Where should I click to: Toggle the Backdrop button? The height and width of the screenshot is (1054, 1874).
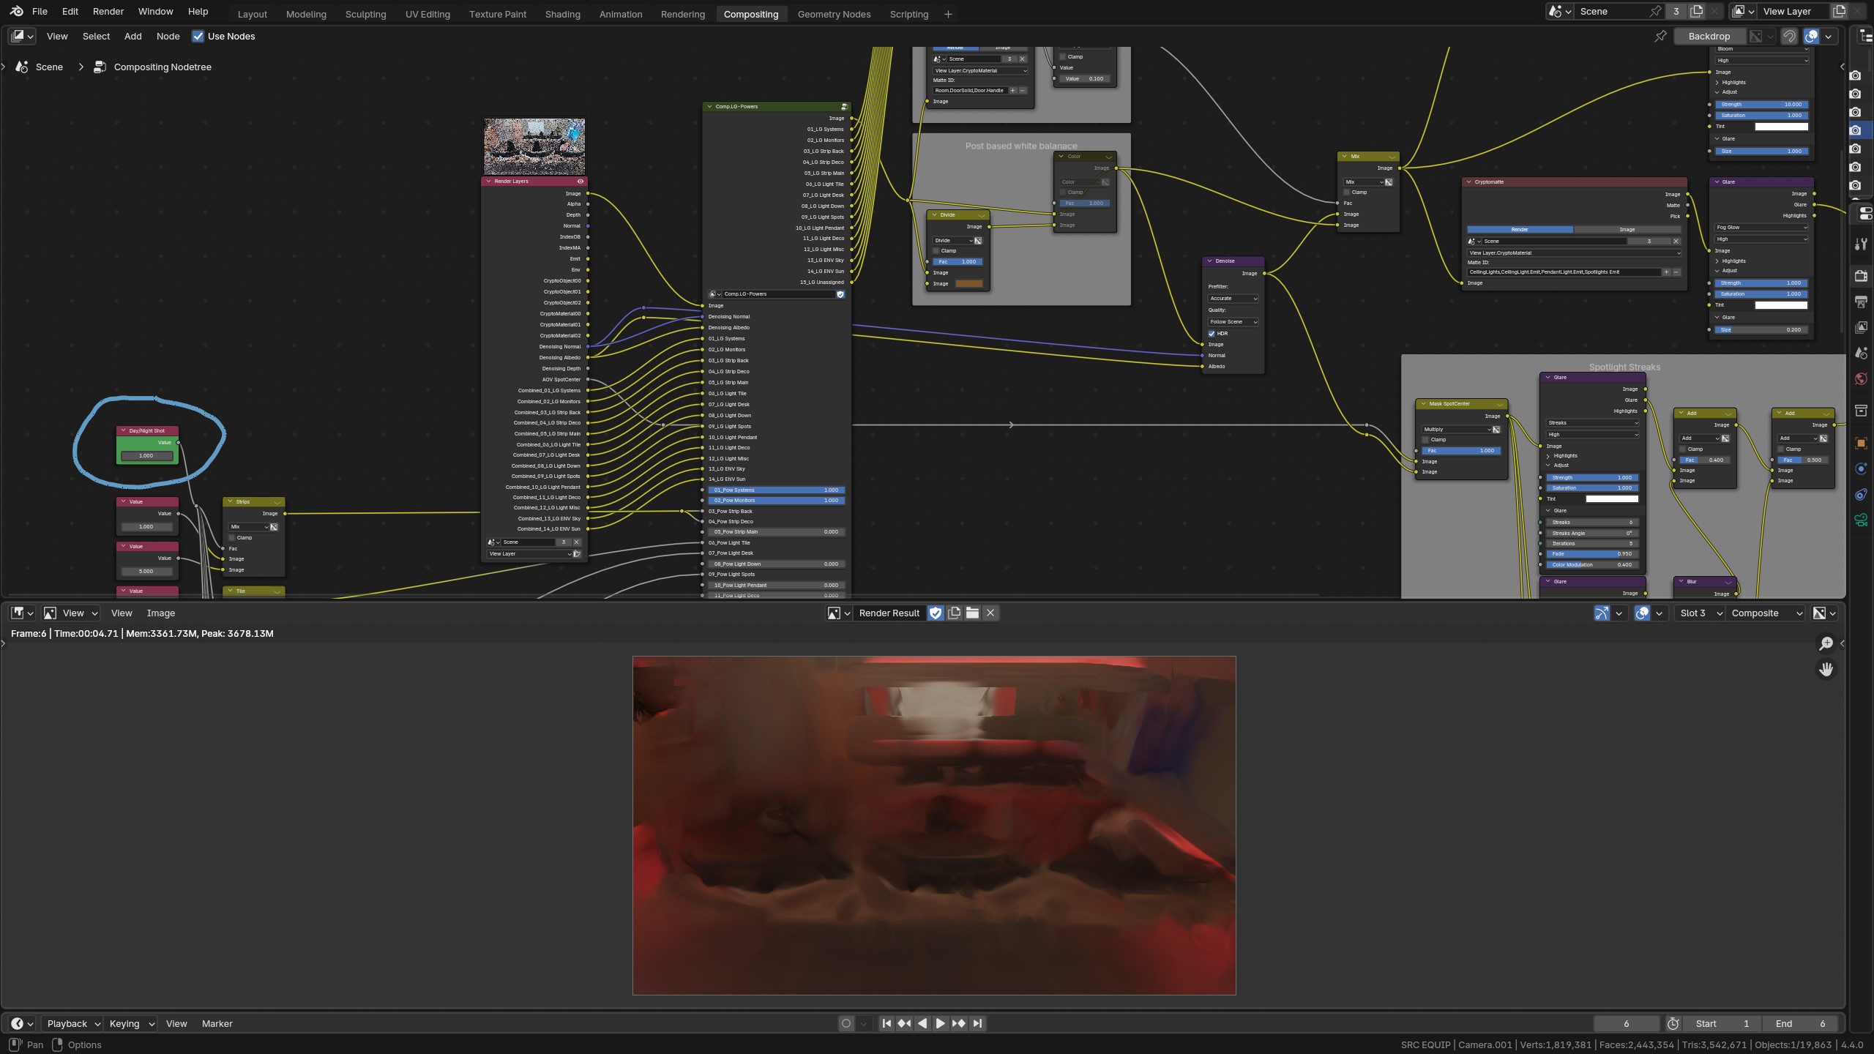[x=1709, y=36]
